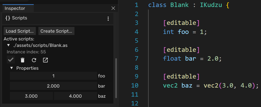Click the class name Blank in code
The width and height of the screenshot is (261, 107).
180,5
